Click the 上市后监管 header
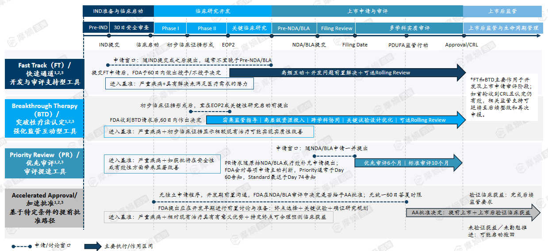This screenshot has height=251, width=548. 502,11
